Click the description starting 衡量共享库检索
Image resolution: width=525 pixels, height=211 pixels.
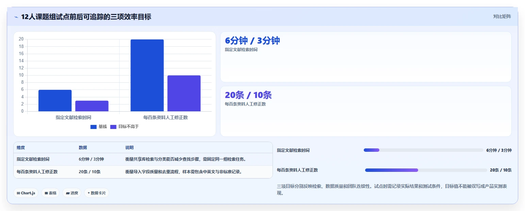pos(185,159)
